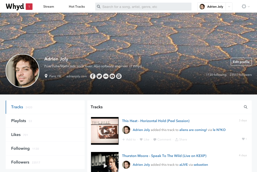Click the 3 days timestamp
257x172 pixels.
point(243,120)
